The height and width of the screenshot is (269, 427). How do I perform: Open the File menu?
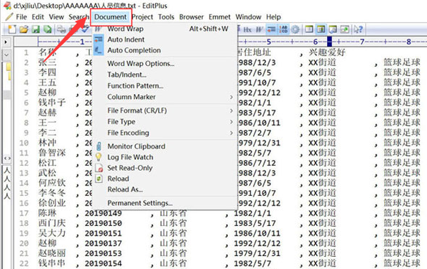[x=22, y=16]
